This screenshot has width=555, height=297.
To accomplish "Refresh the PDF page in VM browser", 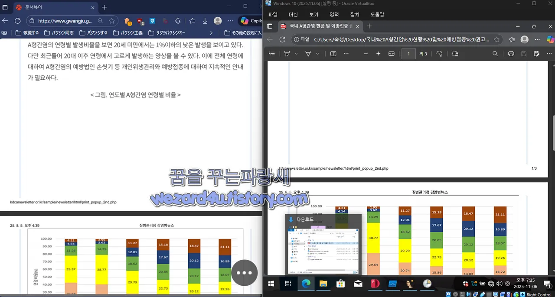I will click(282, 39).
